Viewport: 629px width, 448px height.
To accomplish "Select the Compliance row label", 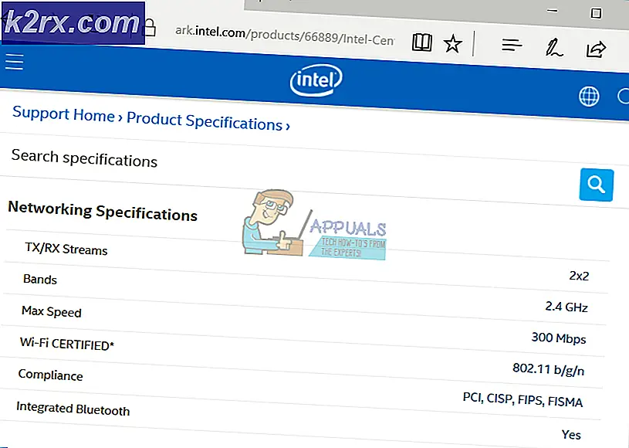I will [50, 375].
